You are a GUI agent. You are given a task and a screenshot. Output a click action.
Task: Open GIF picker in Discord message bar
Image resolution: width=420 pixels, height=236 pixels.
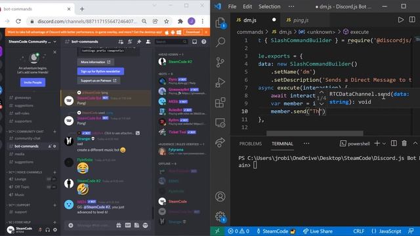click(x=128, y=226)
